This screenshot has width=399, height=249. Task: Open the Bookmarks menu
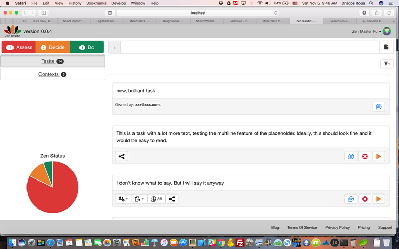96,3
